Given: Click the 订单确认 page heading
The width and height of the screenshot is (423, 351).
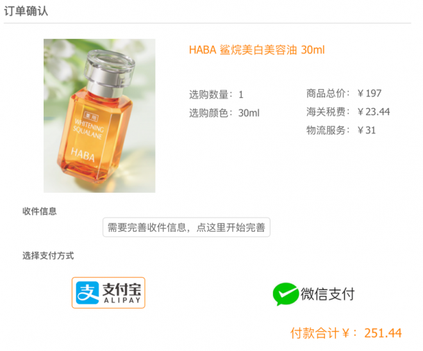Looking at the screenshot, I should [26, 11].
